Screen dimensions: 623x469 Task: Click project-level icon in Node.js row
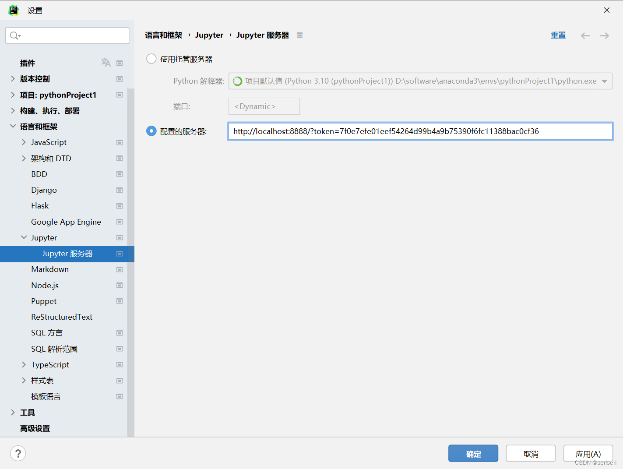click(120, 285)
